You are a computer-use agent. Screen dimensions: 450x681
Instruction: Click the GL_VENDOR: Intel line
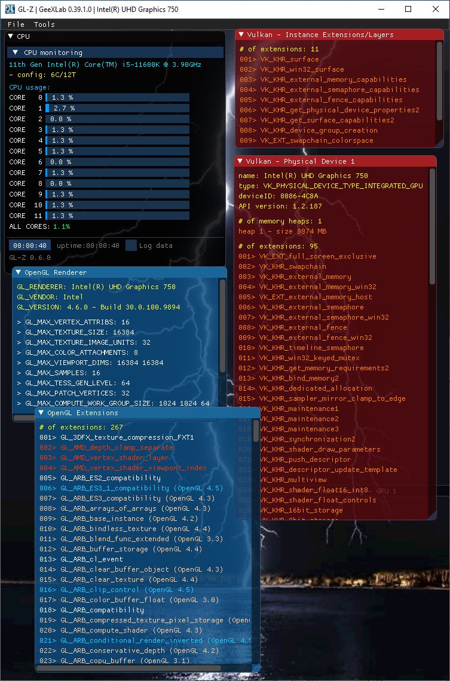(x=50, y=297)
